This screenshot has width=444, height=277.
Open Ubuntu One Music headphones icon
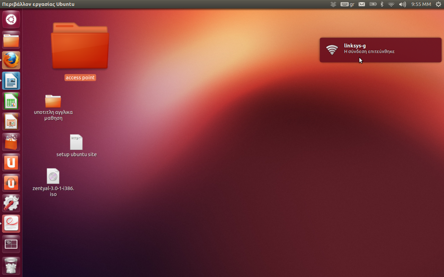(x=11, y=183)
